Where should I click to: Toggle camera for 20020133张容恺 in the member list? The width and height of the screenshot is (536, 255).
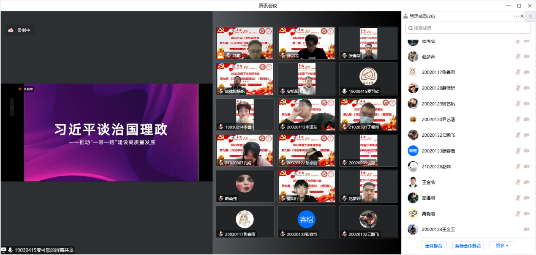click(527, 151)
